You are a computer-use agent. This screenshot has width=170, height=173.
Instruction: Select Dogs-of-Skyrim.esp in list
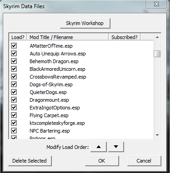pyautogui.click(x=51, y=84)
